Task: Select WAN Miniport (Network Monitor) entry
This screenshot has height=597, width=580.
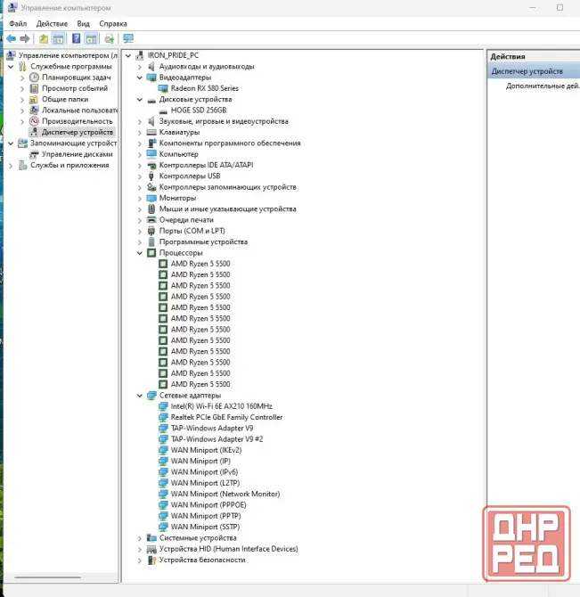Action: 225,495
